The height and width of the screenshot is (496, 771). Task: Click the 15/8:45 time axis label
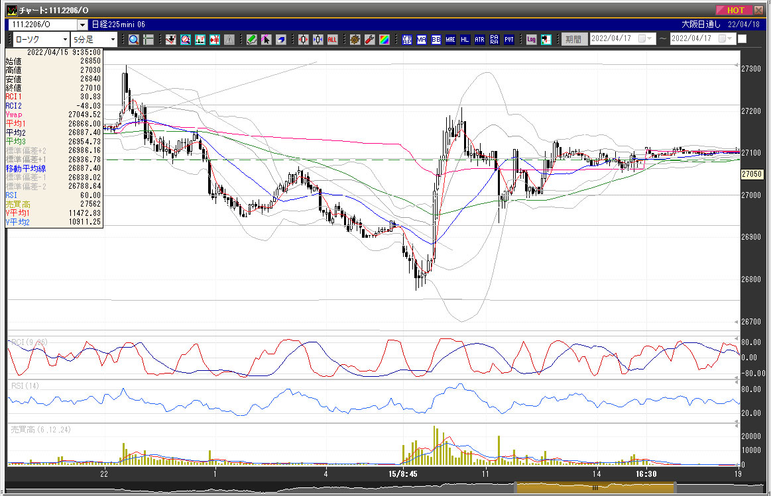[402, 474]
